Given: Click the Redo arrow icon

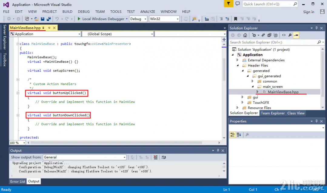Looking at the screenshot, I should coord(67,19).
